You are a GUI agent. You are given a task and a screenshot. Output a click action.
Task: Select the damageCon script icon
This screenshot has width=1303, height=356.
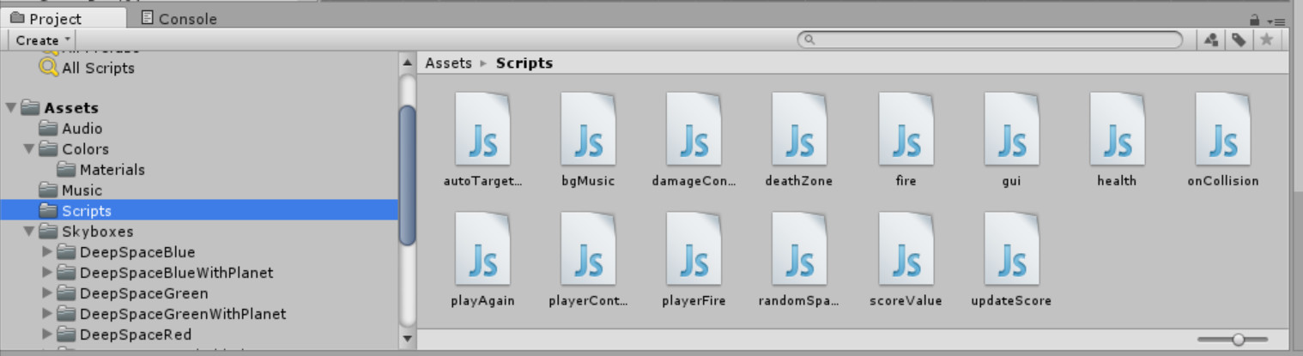click(x=694, y=129)
